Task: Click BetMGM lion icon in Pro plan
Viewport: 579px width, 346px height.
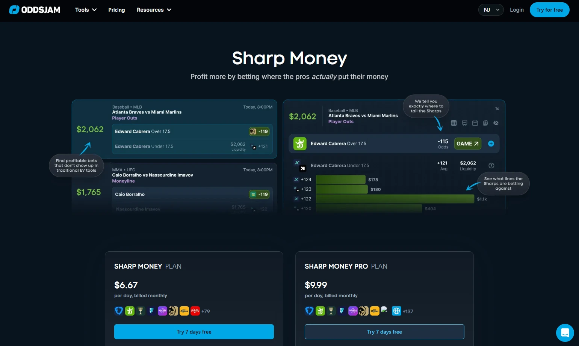Action: click(364, 311)
